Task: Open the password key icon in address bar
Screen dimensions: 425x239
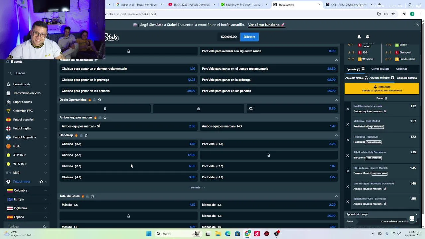Action: 386,14
